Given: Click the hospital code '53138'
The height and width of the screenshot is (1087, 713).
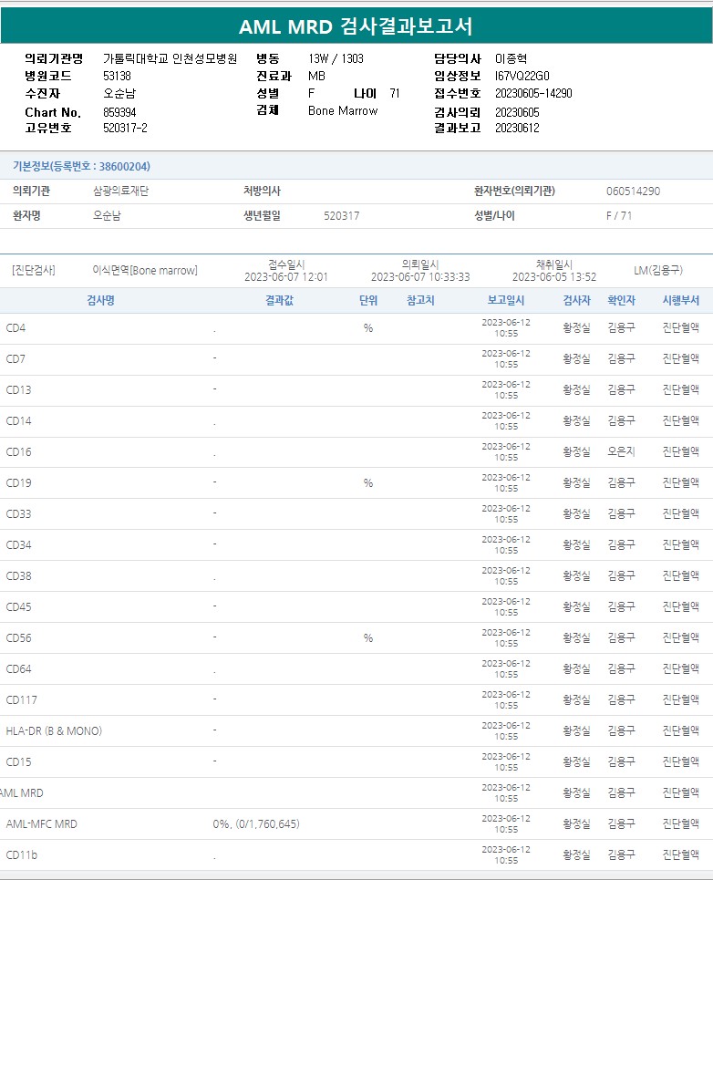Looking at the screenshot, I should tap(117, 77).
